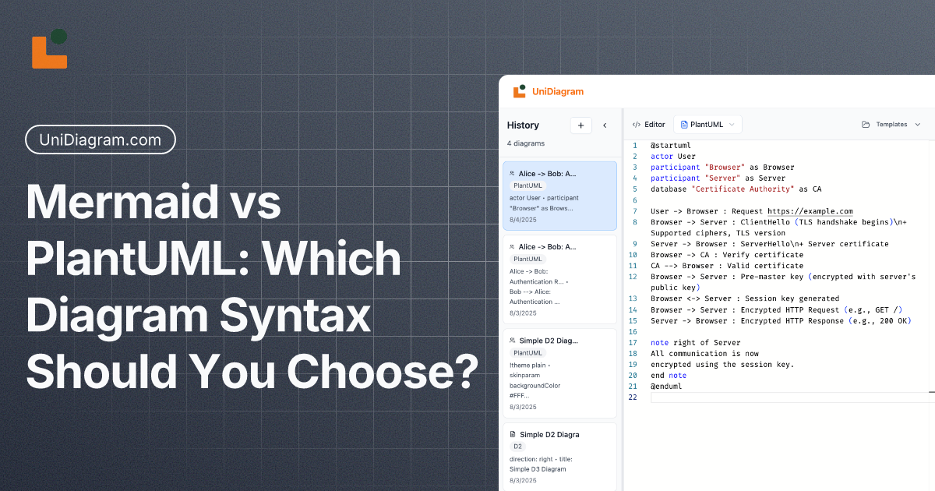
Task: Click the line number 16 in the gutter
Action: click(x=633, y=331)
